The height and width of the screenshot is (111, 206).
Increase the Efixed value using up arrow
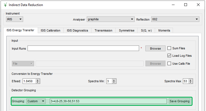click(x=38, y=80)
